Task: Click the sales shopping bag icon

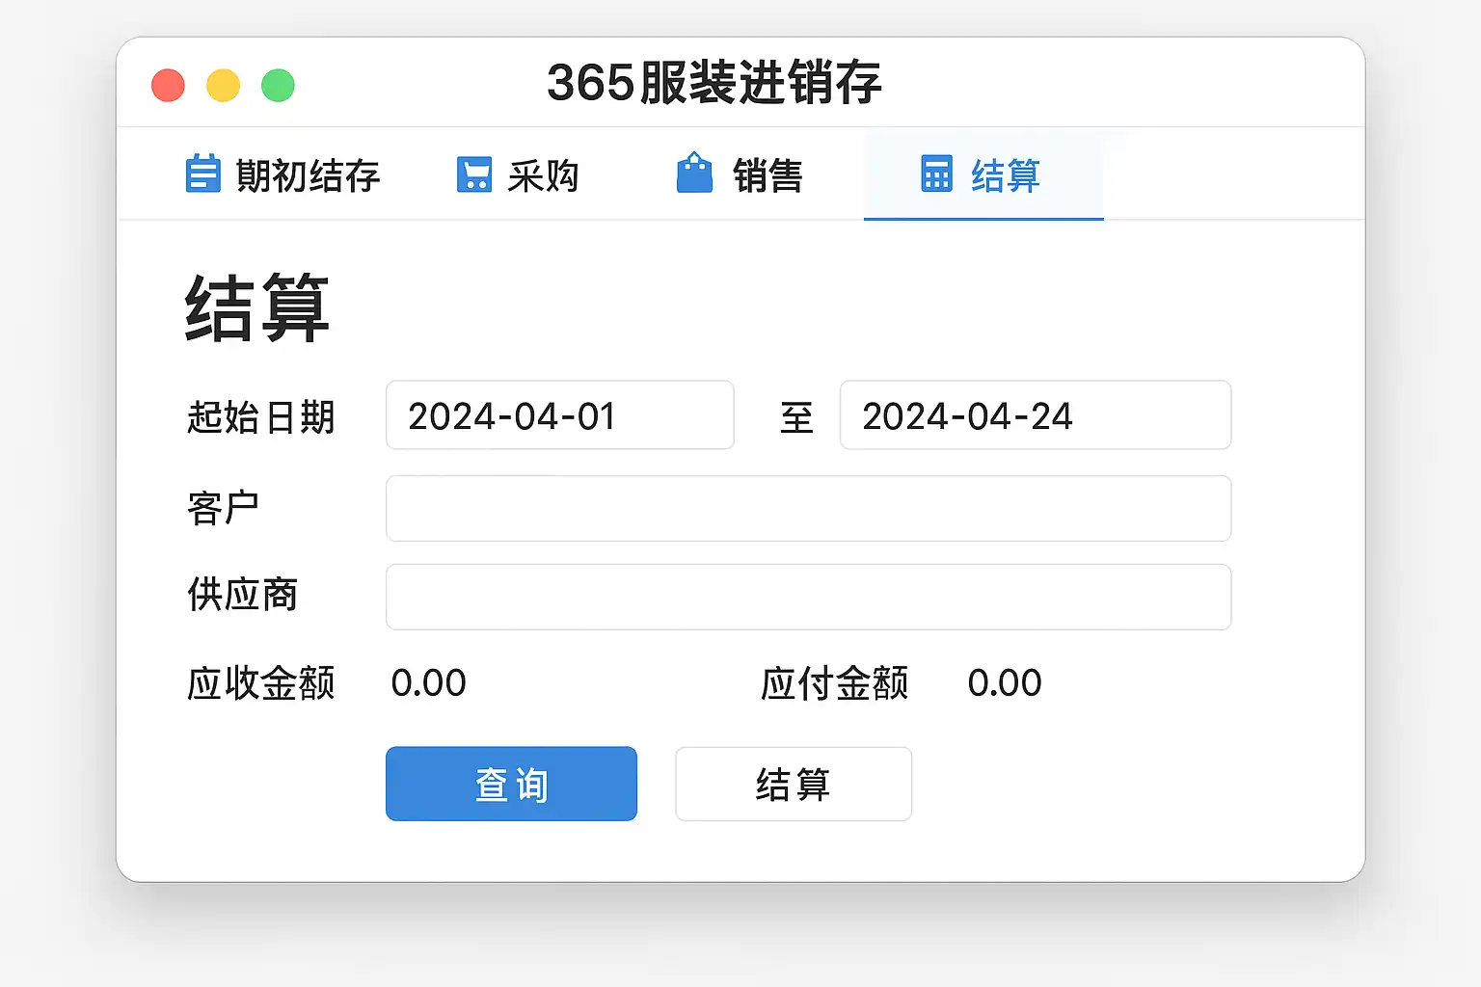Action: 694,173
